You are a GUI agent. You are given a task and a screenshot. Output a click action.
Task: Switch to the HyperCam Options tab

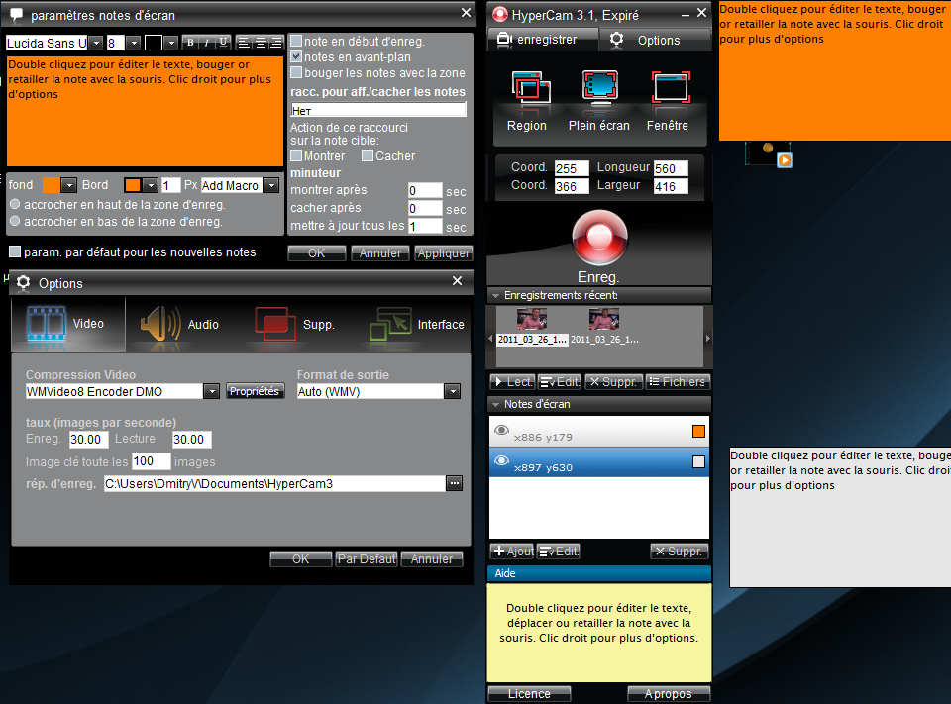pyautogui.click(x=655, y=40)
